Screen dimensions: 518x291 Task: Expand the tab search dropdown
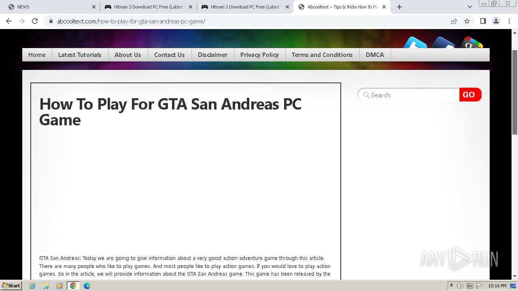469,7
